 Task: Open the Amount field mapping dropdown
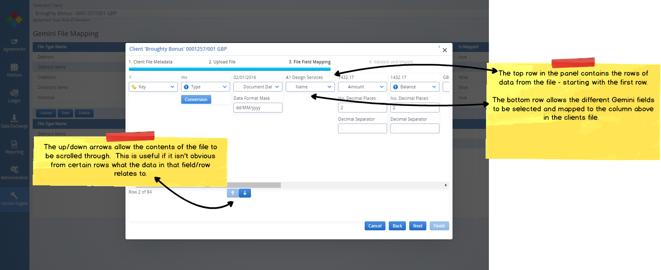[363, 87]
